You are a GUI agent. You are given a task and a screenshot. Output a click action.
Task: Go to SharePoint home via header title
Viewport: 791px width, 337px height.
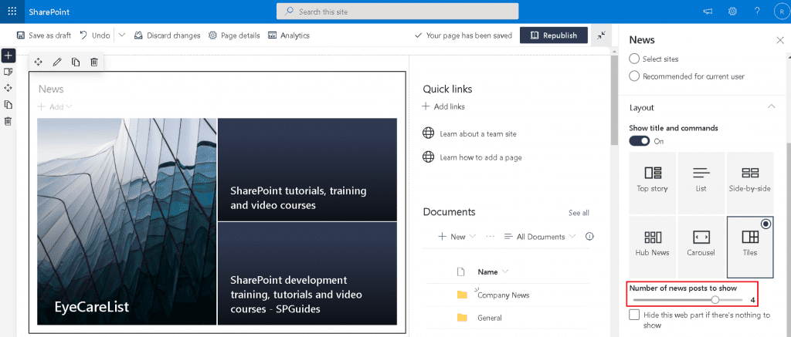click(x=49, y=12)
